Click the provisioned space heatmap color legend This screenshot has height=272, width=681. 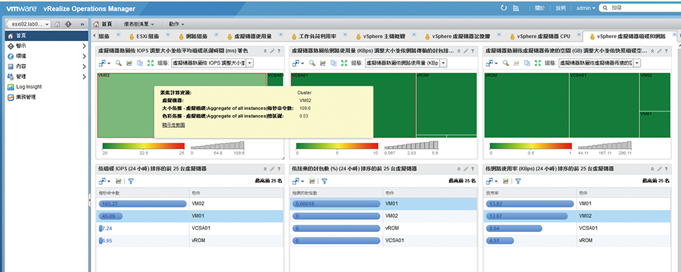(x=530, y=146)
